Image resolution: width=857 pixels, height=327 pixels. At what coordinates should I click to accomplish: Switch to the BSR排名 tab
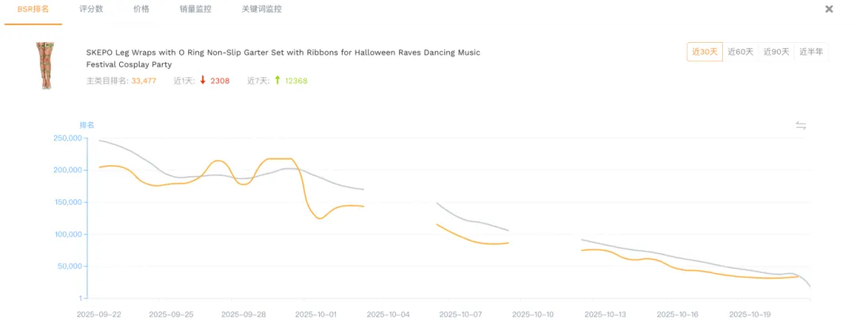33,10
